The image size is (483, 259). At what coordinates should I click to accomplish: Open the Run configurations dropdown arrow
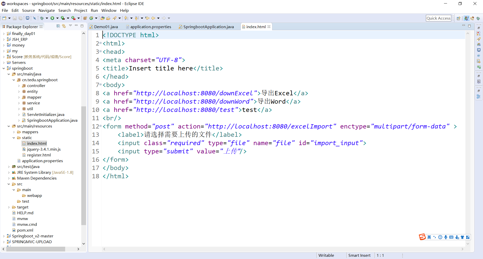tap(57, 18)
